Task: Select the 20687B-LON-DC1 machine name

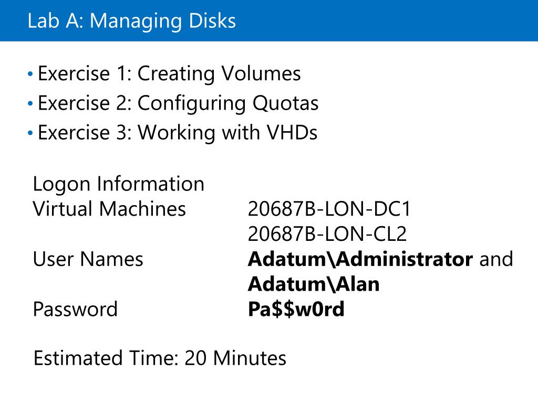Action: (329, 209)
